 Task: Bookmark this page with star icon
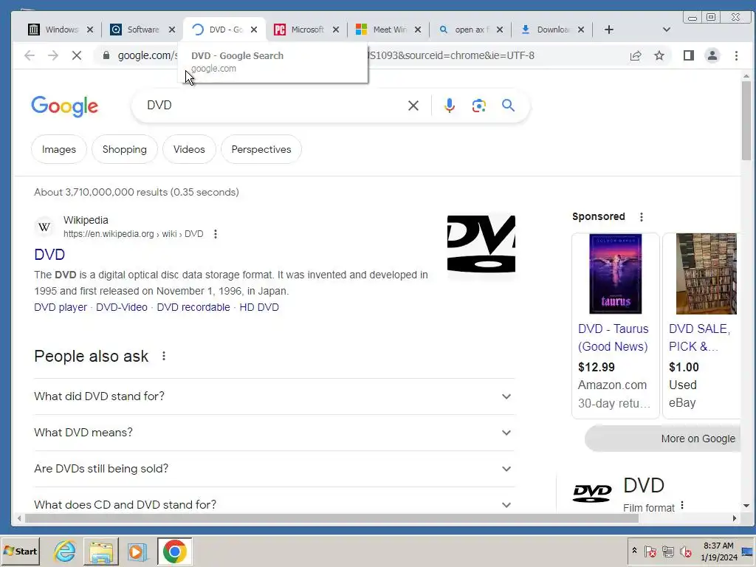click(659, 55)
